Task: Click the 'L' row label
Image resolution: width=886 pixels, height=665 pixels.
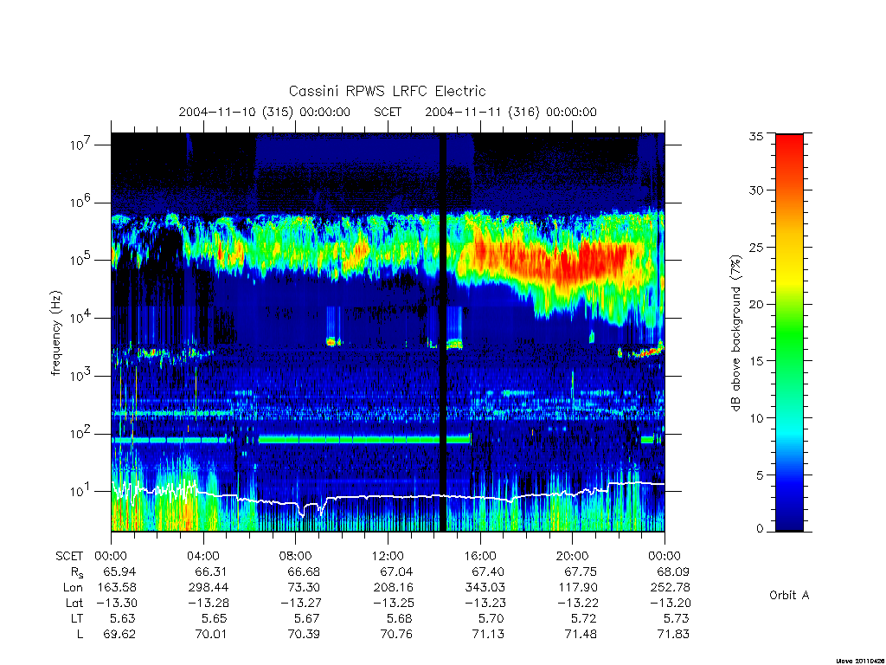Action: (x=80, y=634)
